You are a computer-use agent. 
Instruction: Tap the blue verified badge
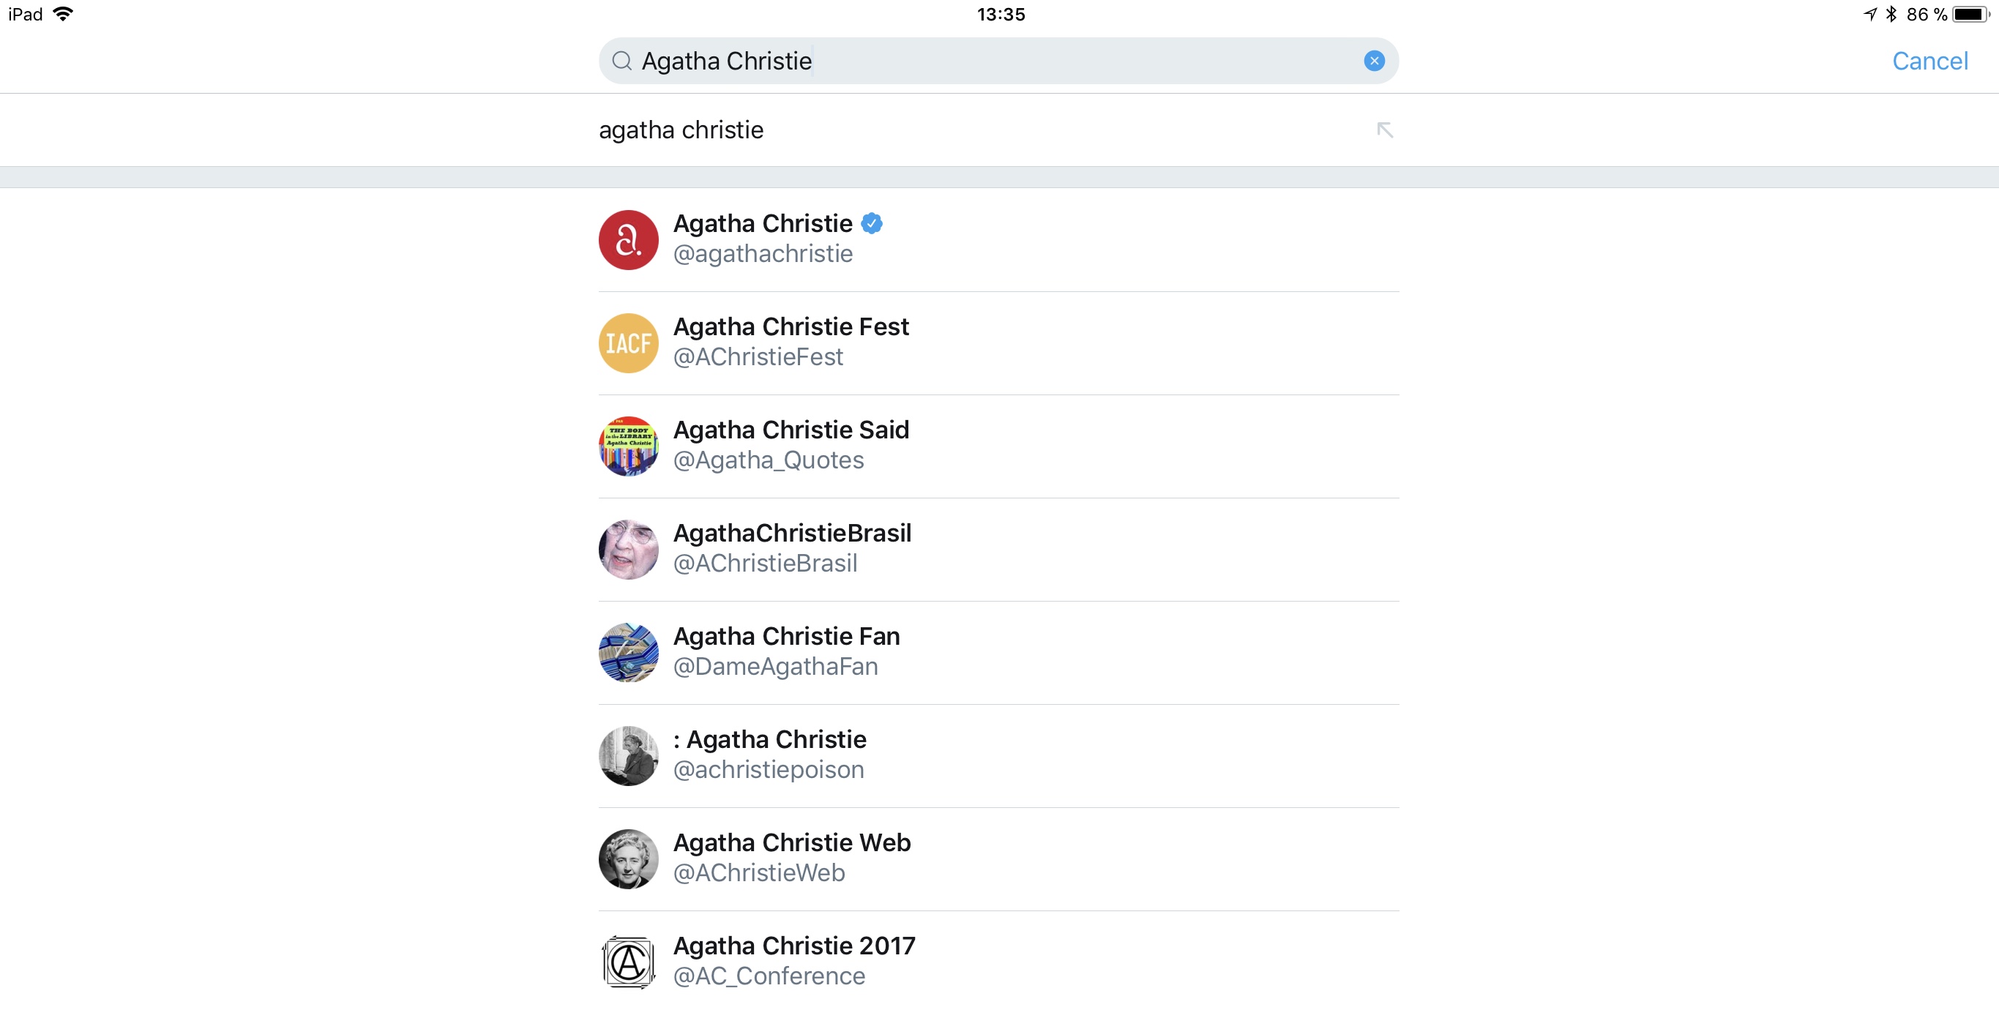pyautogui.click(x=873, y=223)
